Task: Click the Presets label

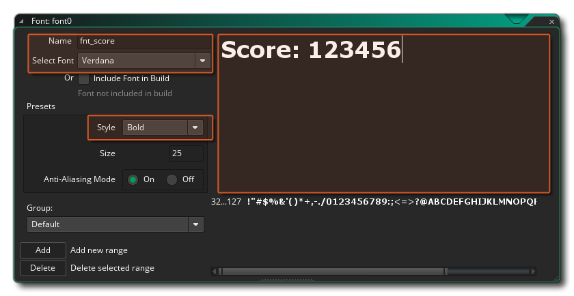Action: (x=41, y=106)
